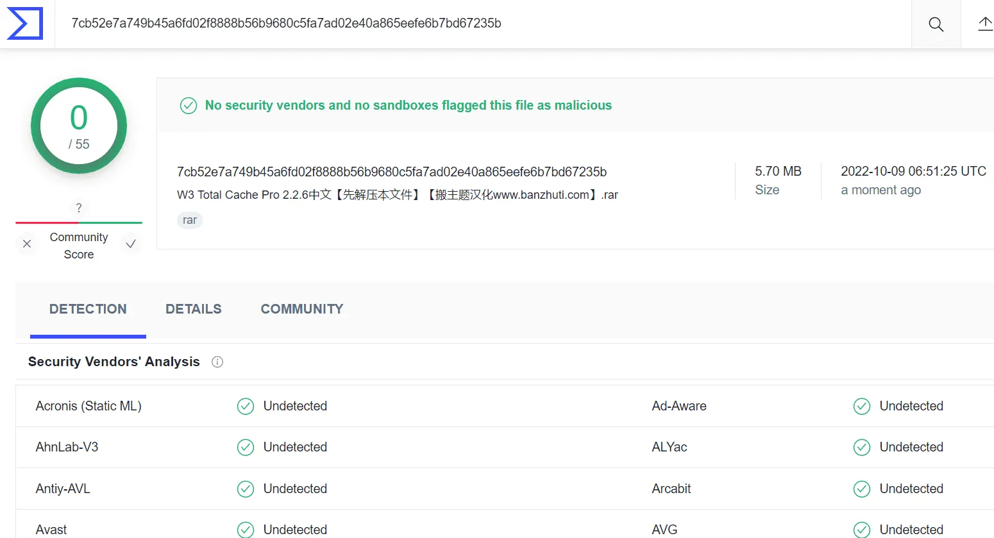Click the community score question mark
Image resolution: width=994 pixels, height=538 pixels.
[79, 208]
